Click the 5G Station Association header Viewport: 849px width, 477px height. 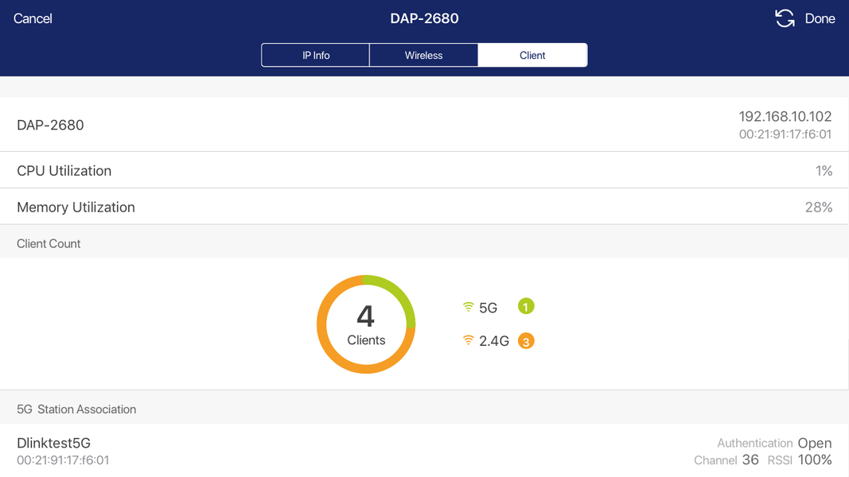pos(76,409)
